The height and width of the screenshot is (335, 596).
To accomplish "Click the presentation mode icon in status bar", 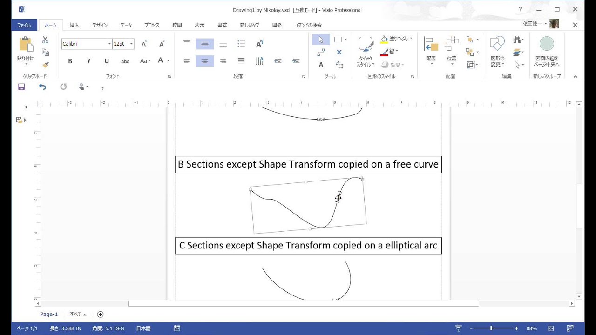I will (459, 328).
